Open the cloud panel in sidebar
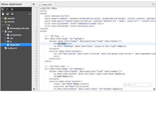 pyautogui.click(x=12, y=9)
